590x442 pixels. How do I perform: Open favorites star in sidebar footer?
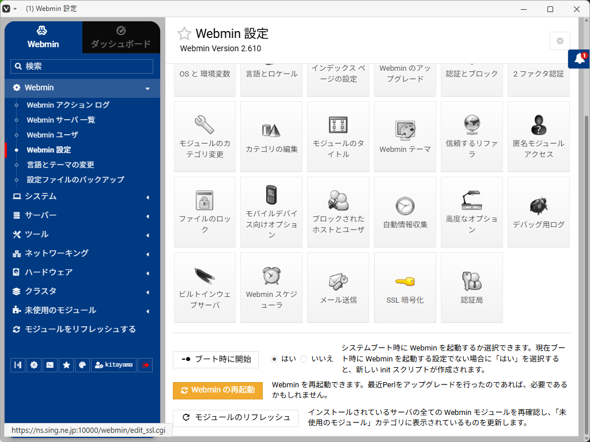66,365
